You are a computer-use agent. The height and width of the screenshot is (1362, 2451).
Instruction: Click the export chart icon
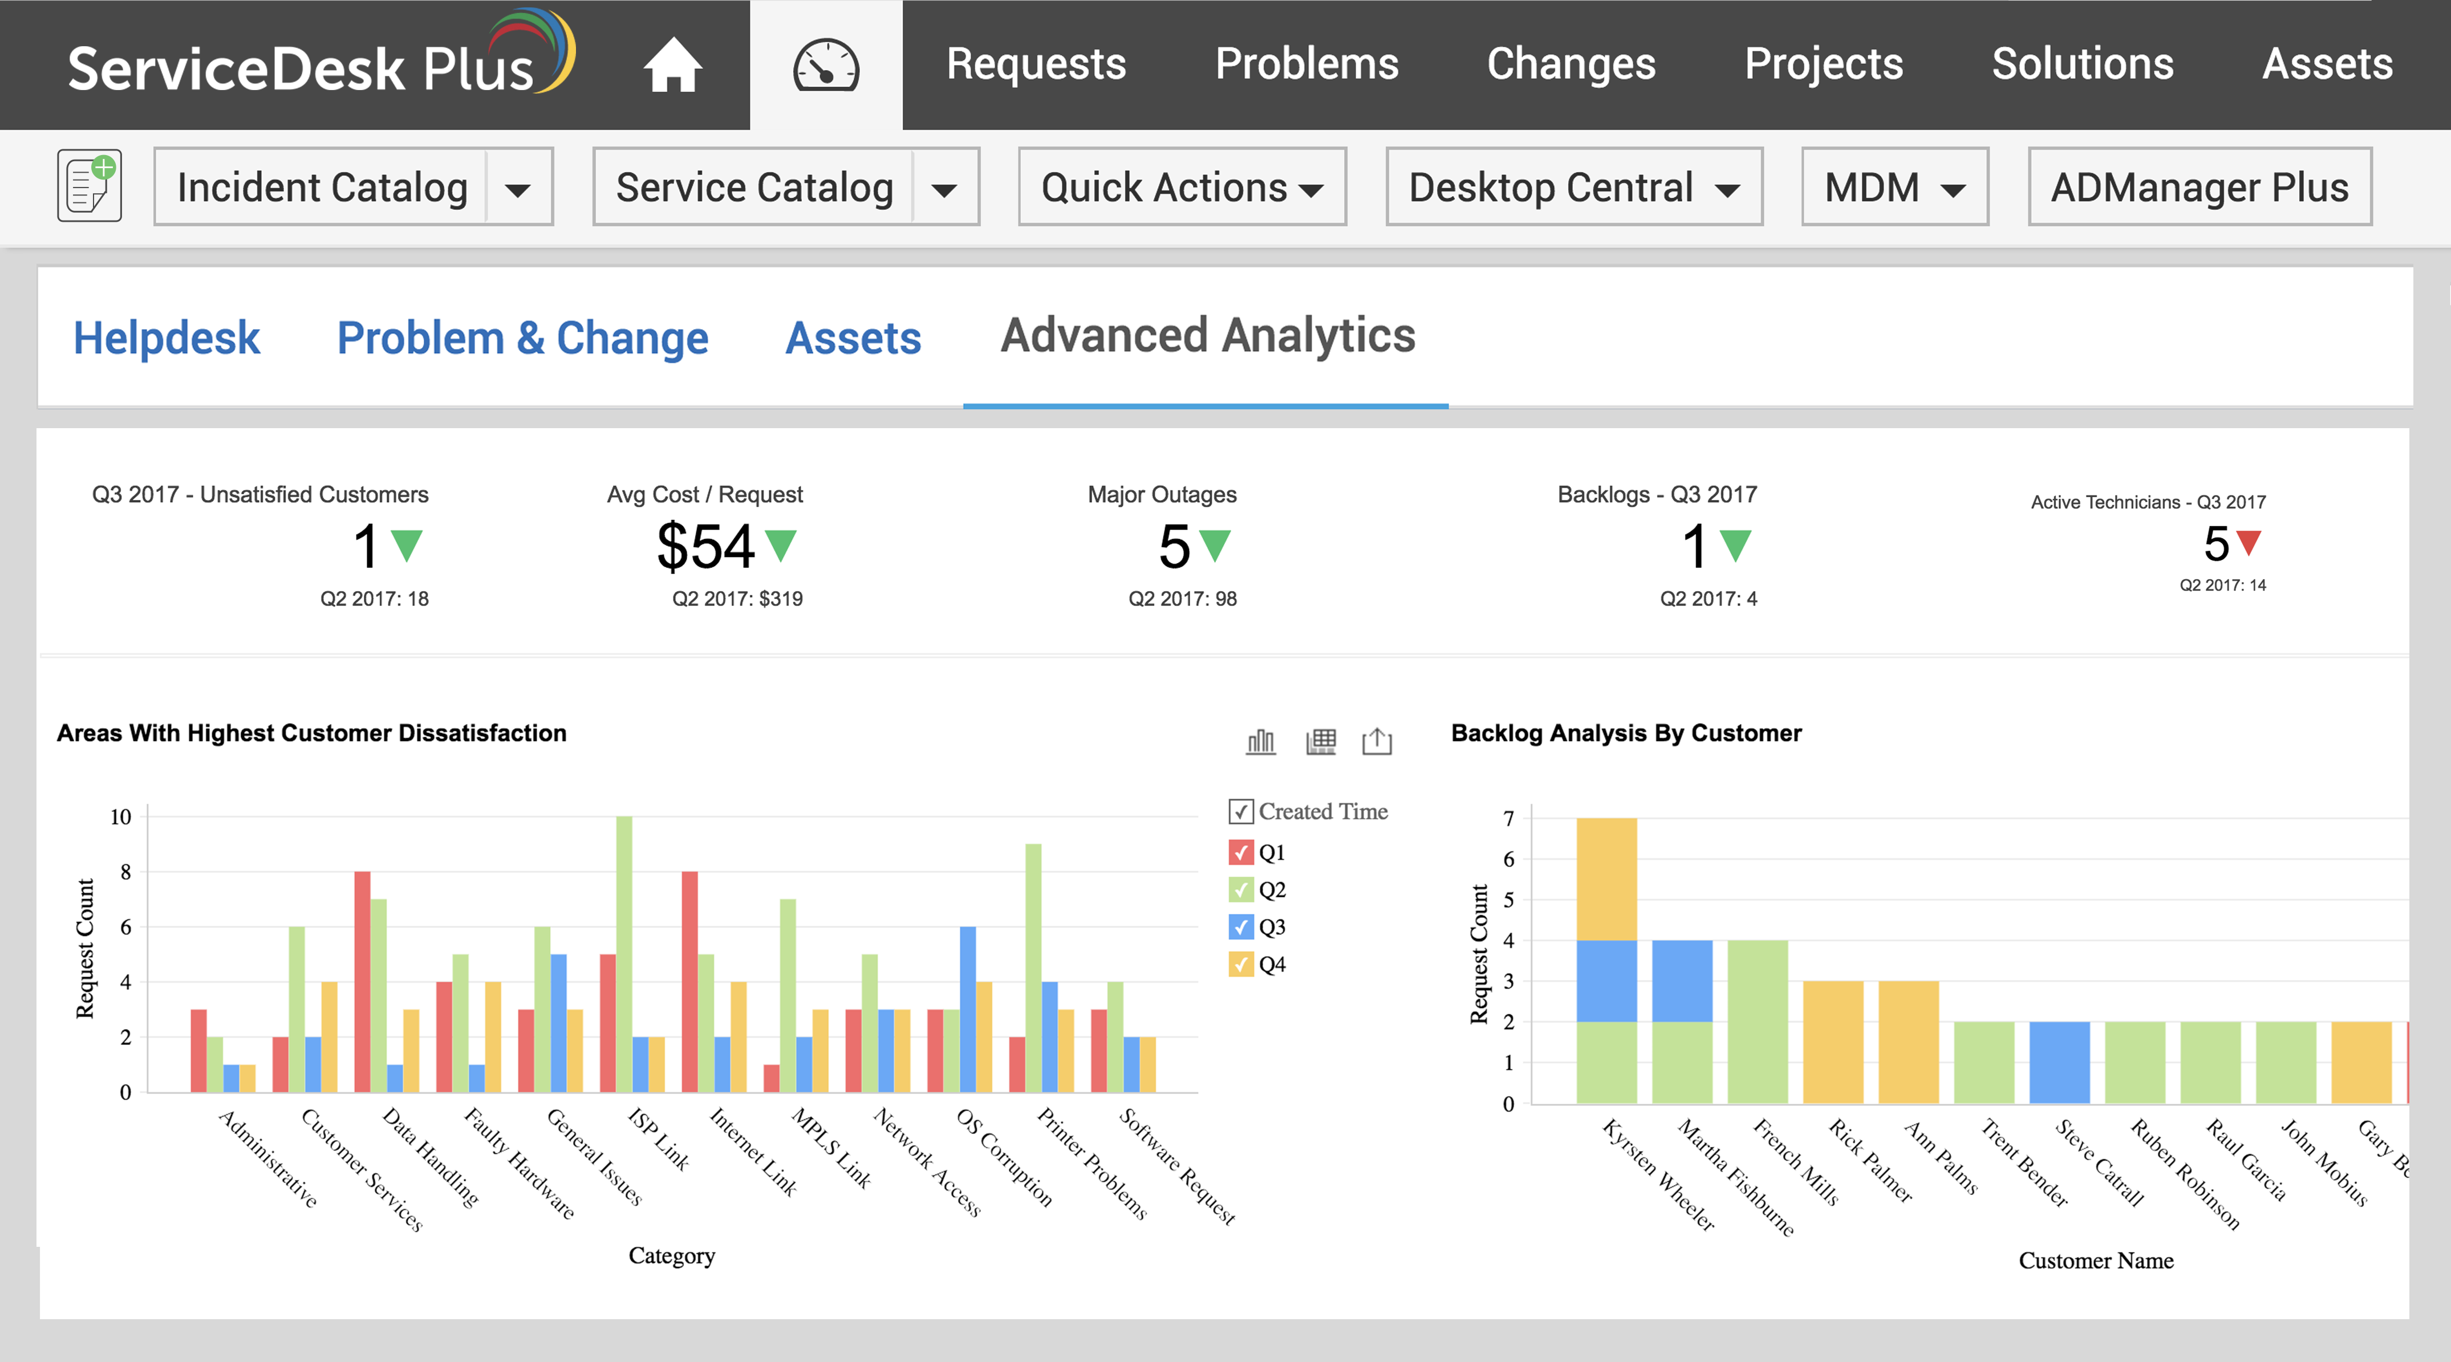coord(1377,741)
